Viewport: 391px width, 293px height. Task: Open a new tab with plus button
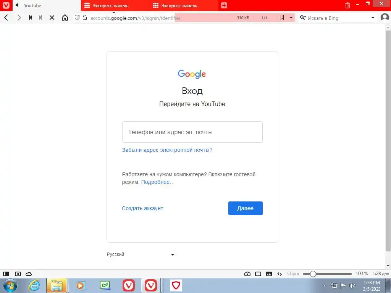tap(224, 5)
